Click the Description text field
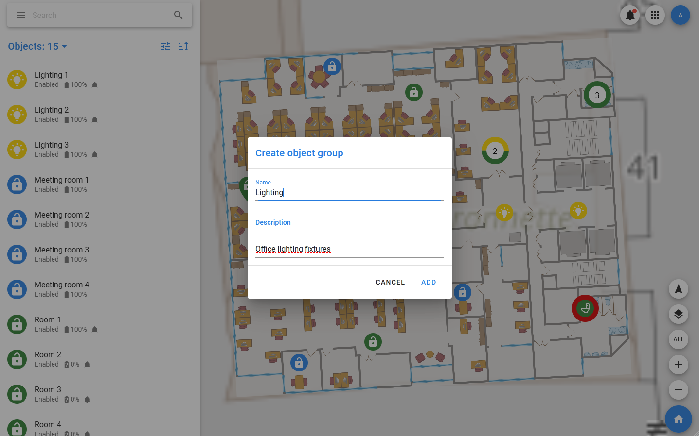Viewport: 699px width, 436px height. pos(349,249)
